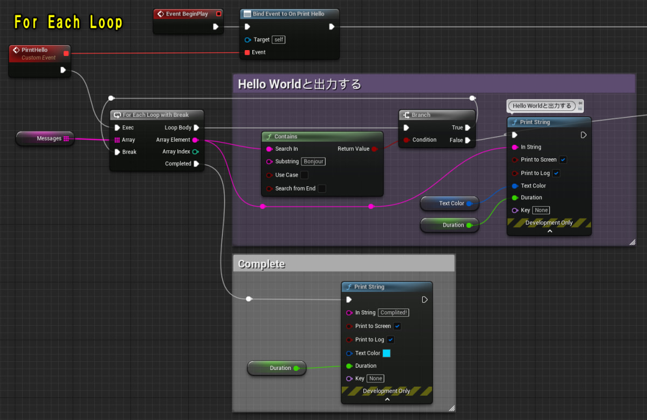Viewport: 647px width, 420px height.
Task: Click the Complited! In String text field
Action: click(393, 312)
